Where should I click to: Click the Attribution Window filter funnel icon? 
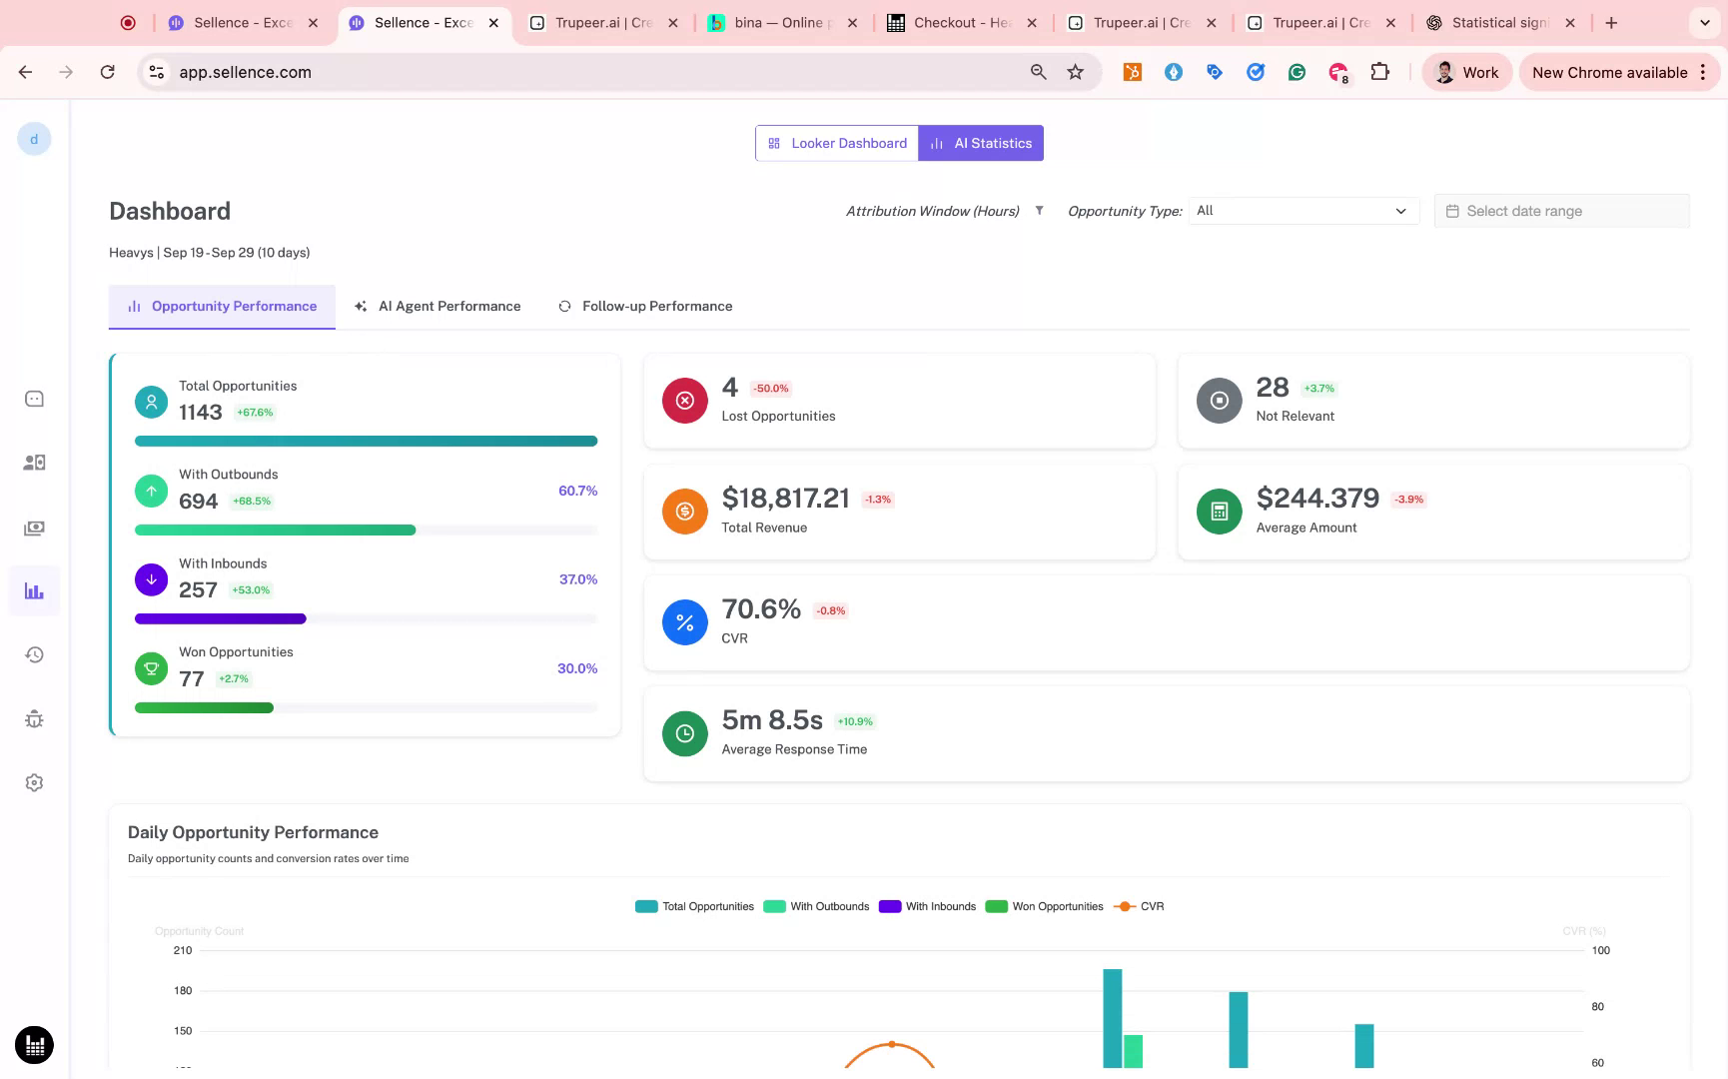point(1039,211)
